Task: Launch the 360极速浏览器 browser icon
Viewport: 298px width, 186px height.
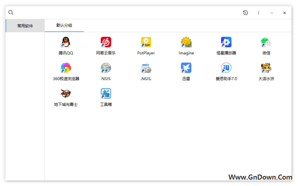Action: pyautogui.click(x=66, y=68)
